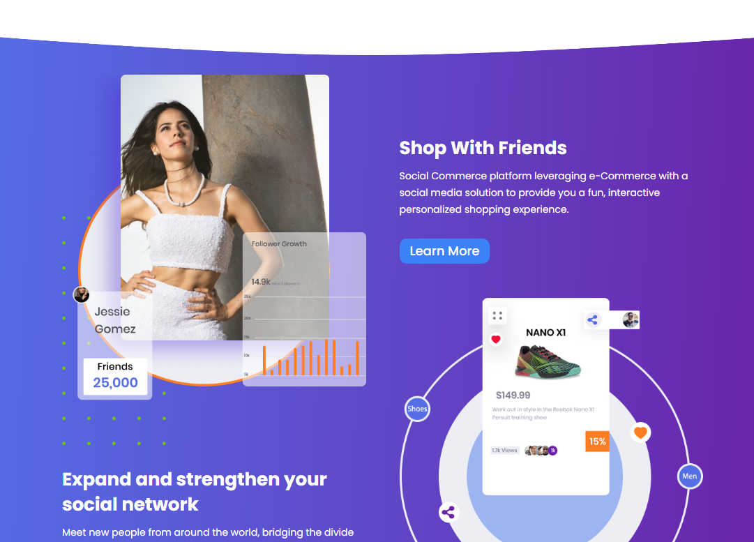Click the Expand and strengthen your social network heading

[x=195, y=492]
